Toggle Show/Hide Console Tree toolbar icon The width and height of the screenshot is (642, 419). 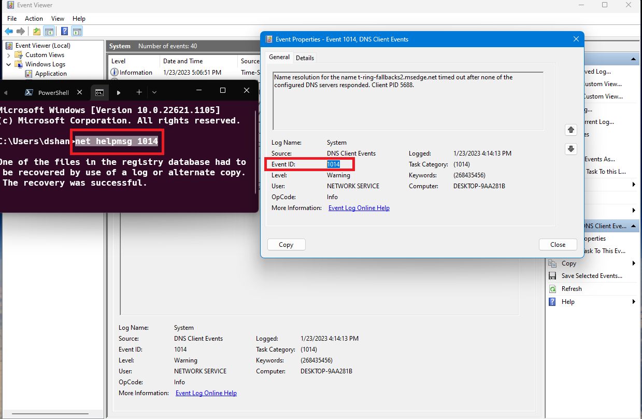pyautogui.click(x=49, y=32)
